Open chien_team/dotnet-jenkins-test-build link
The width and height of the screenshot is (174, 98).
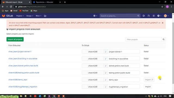(23, 66)
